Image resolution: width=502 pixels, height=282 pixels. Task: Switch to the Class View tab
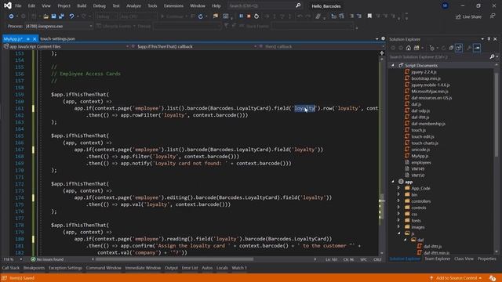(464, 258)
